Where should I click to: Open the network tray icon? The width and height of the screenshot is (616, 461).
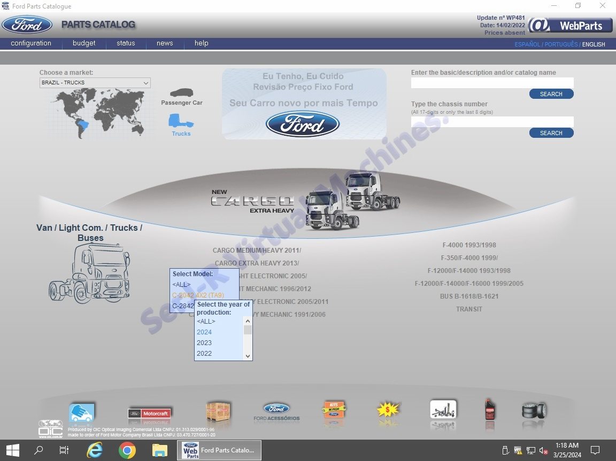531,451
